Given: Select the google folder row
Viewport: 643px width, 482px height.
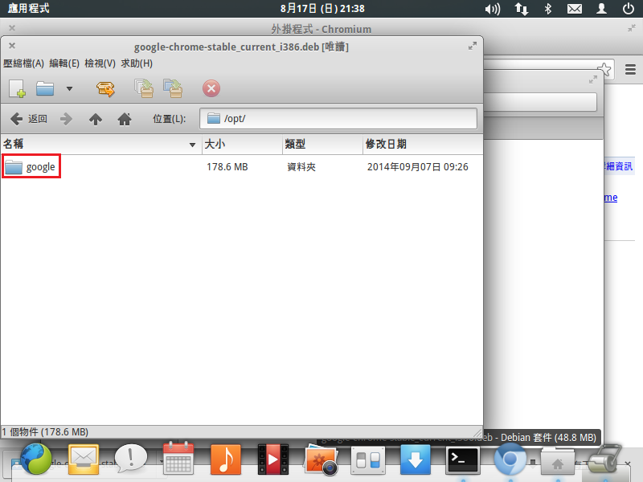Looking at the screenshot, I should click(x=242, y=167).
